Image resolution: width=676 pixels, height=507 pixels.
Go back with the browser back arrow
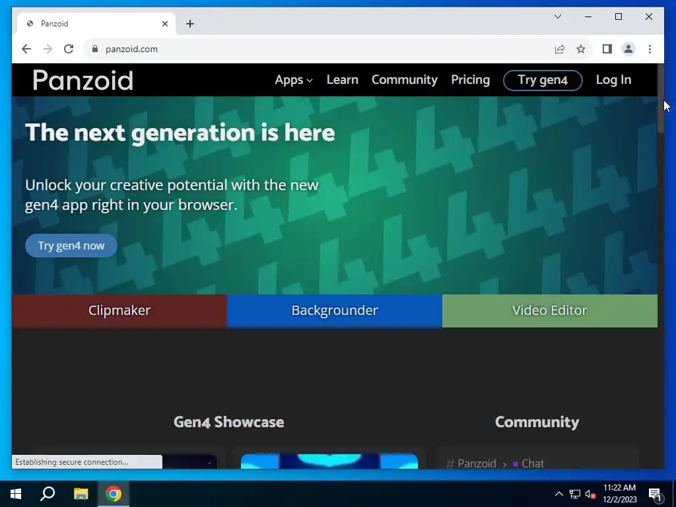coord(26,49)
